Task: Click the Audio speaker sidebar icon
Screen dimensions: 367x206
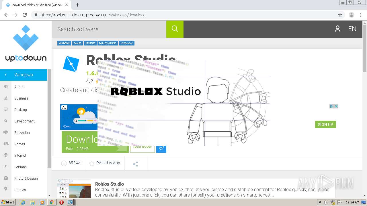Action: [x=6, y=86]
